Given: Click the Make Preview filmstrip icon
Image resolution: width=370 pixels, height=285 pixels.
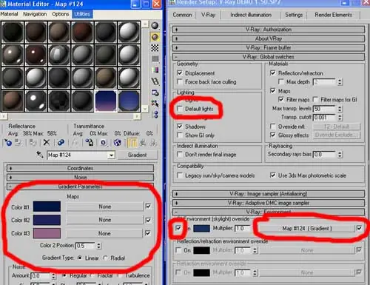Looking at the screenshot, I should tap(155, 81).
